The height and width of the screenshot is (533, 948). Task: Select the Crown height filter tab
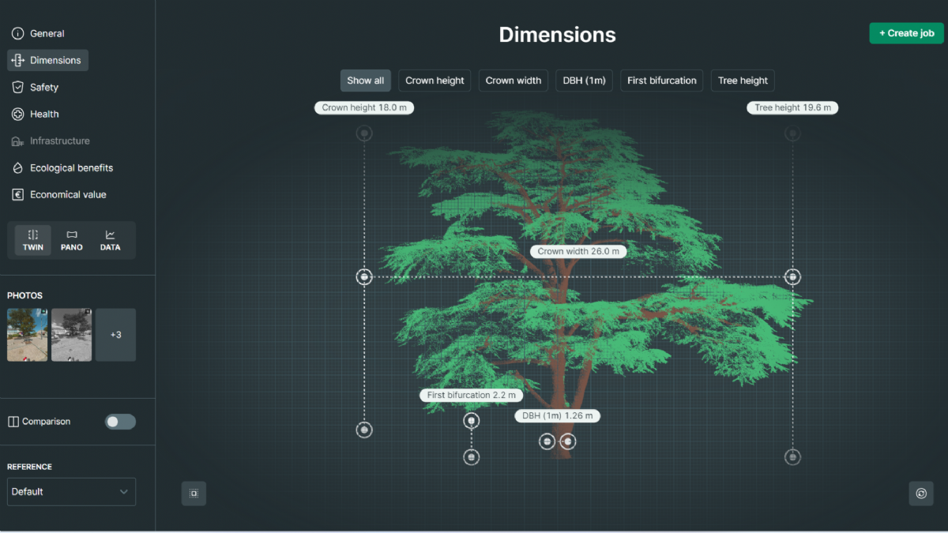(x=434, y=81)
